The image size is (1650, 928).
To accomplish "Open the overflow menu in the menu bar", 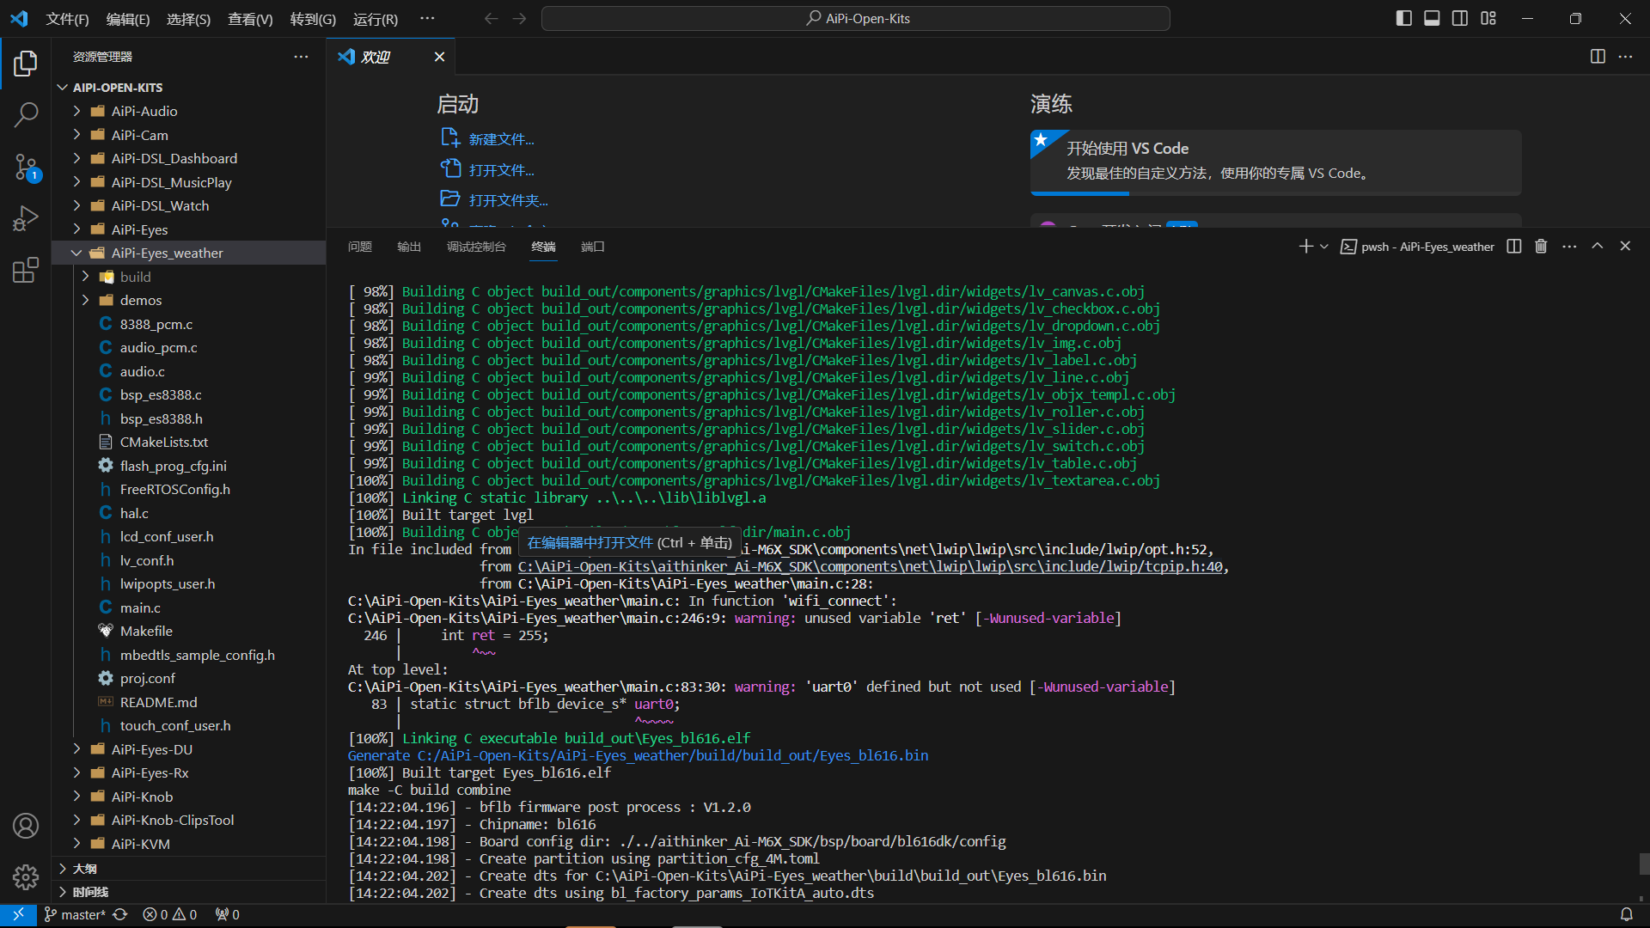I will click(x=427, y=18).
